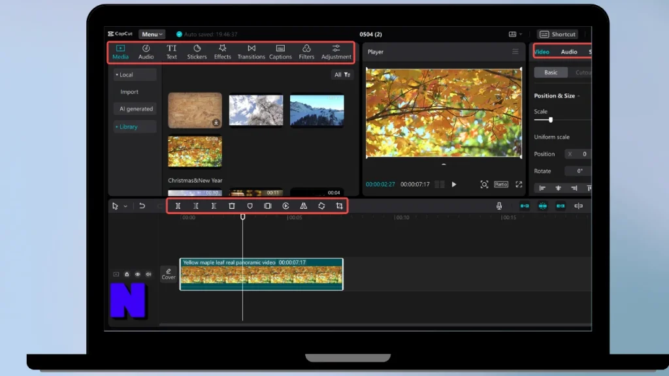The width and height of the screenshot is (669, 376).
Task: Click the download icon on the wood texture thumbnail
Action: click(216, 122)
